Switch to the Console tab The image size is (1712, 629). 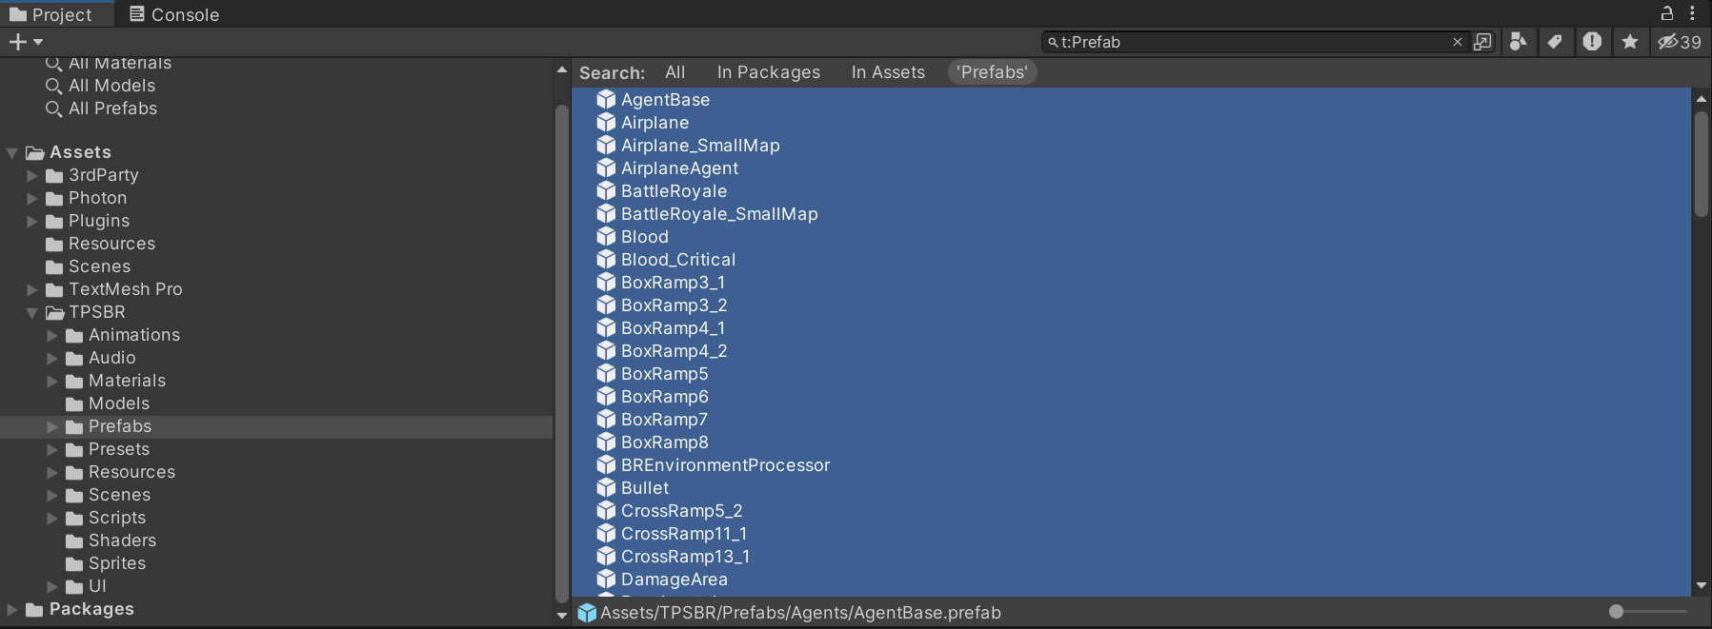(x=174, y=14)
